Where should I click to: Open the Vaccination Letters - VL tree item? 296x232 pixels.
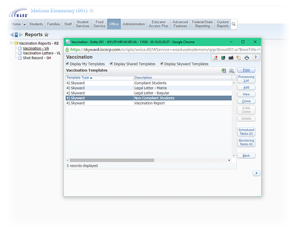(x=42, y=53)
